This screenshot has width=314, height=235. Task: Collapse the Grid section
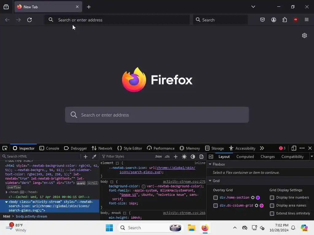coord(210,181)
